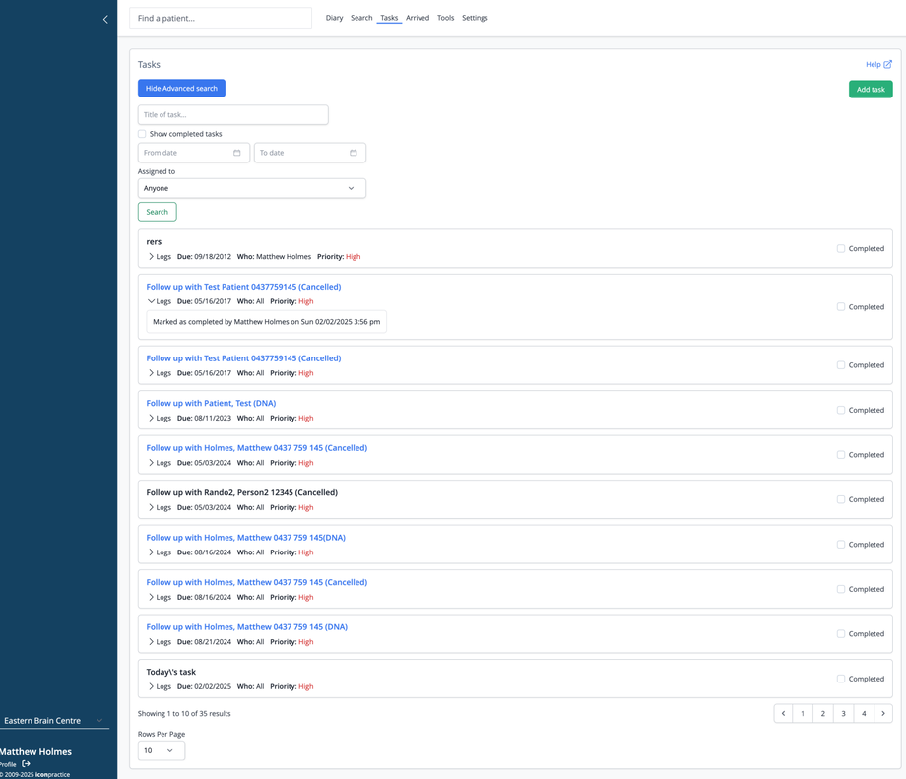Check Completed for Holmes (Cancelled) task due 05/03/2024
The height and width of the screenshot is (779, 906).
pyautogui.click(x=841, y=454)
